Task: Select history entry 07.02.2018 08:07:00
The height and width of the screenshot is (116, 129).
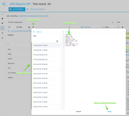Action: click(46, 55)
